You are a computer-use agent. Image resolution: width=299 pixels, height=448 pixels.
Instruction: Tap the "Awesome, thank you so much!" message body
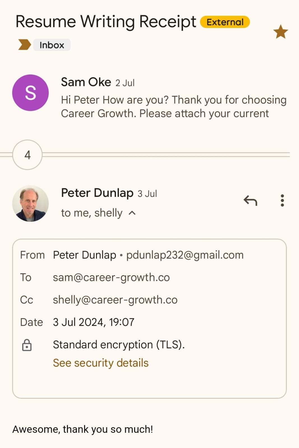[83, 429]
